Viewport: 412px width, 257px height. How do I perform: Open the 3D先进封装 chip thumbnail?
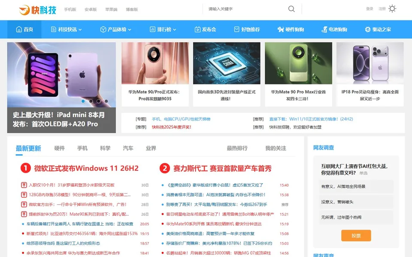click(x=227, y=63)
